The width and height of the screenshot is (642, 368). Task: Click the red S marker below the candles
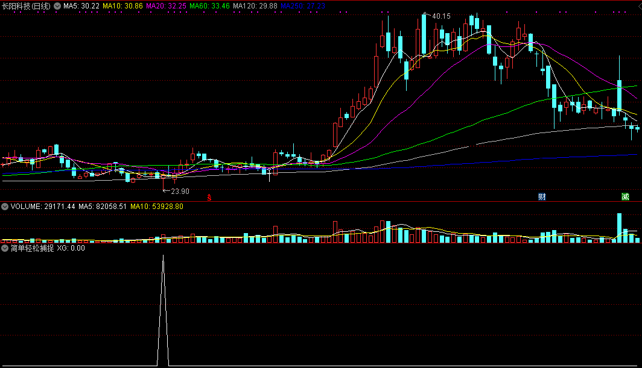[209, 198]
